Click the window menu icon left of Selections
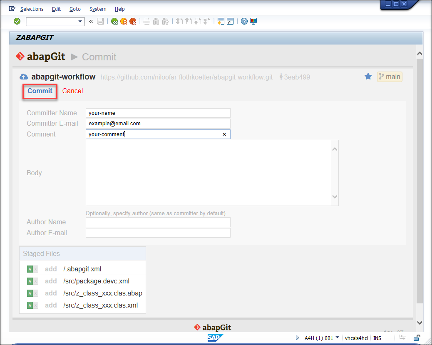Screen dimensions: 432x345 coord(12,9)
